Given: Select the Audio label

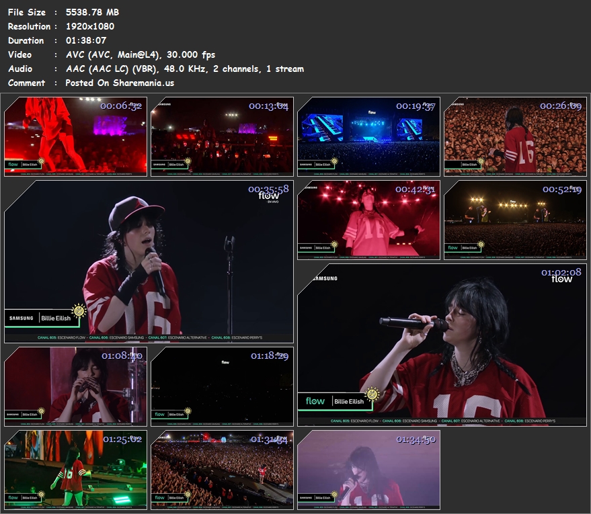Looking at the screenshot, I should 20,69.
